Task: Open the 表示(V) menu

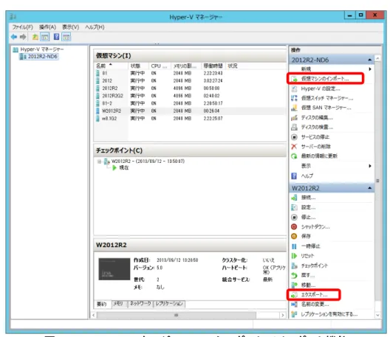Action: (x=70, y=27)
